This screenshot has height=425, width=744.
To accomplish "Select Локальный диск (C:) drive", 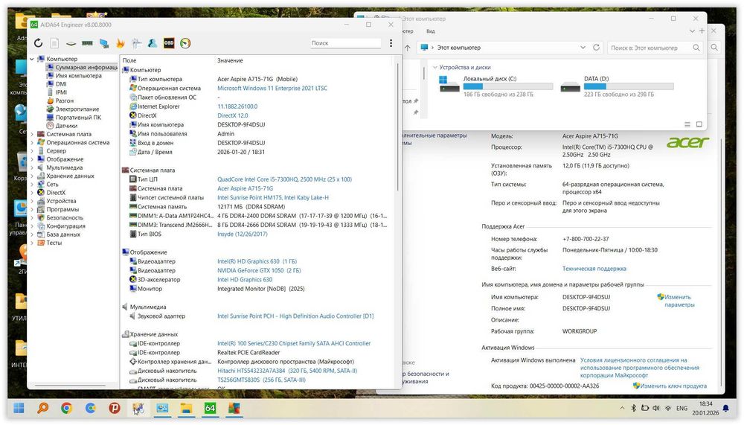I will pyautogui.click(x=496, y=86).
